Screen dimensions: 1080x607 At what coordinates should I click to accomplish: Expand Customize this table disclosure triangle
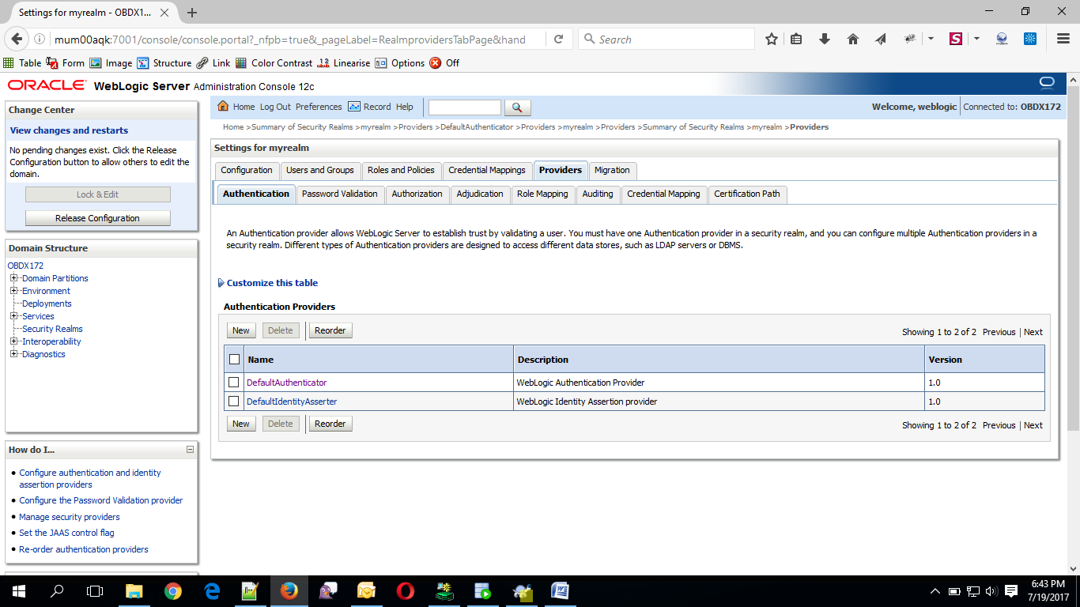pos(221,283)
